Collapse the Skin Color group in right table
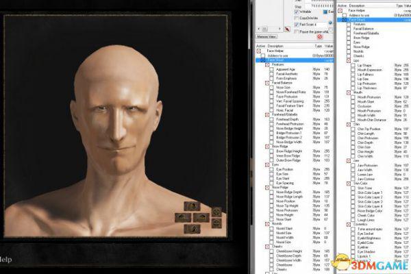The width and height of the screenshot is (411, 274). click(x=349, y=184)
